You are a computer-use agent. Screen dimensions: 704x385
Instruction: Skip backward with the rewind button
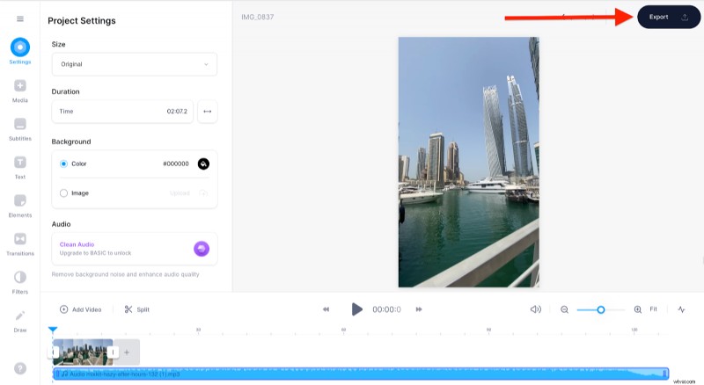click(326, 309)
